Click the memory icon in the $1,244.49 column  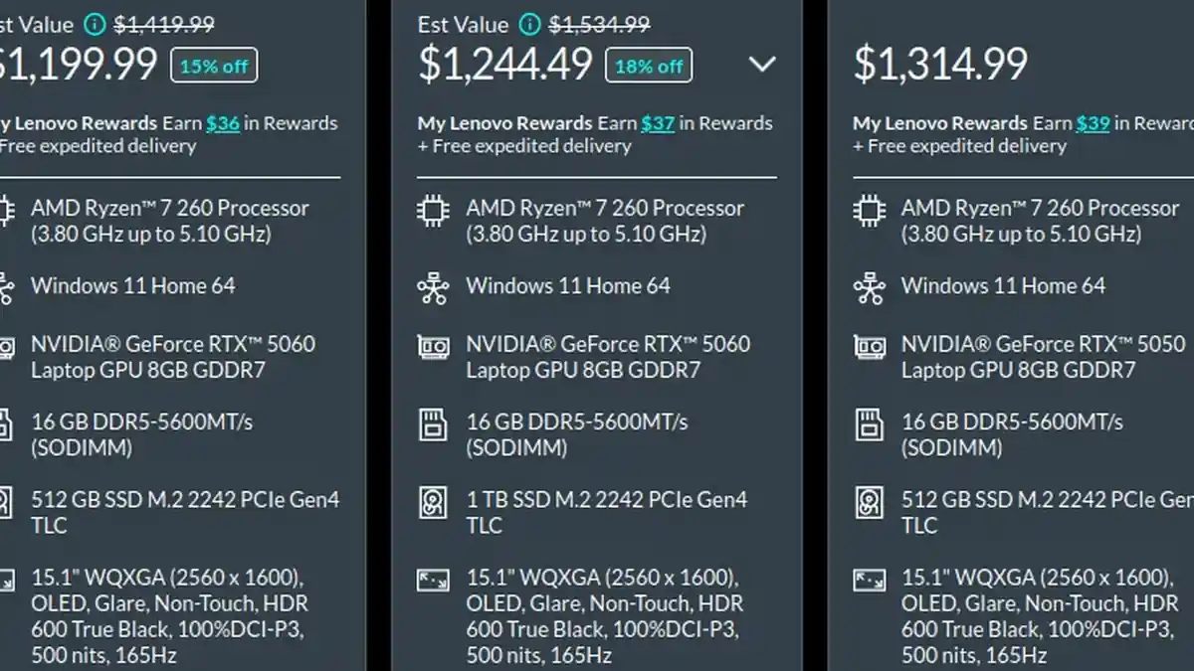tap(433, 424)
